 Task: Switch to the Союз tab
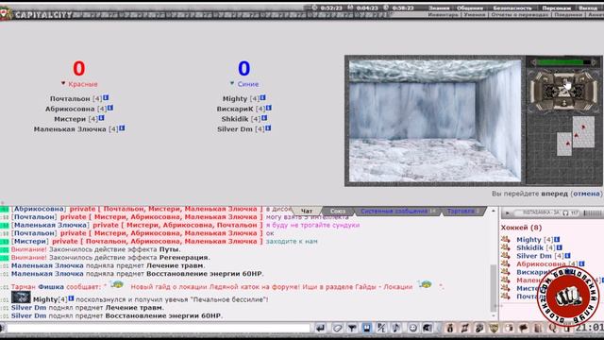click(x=338, y=211)
